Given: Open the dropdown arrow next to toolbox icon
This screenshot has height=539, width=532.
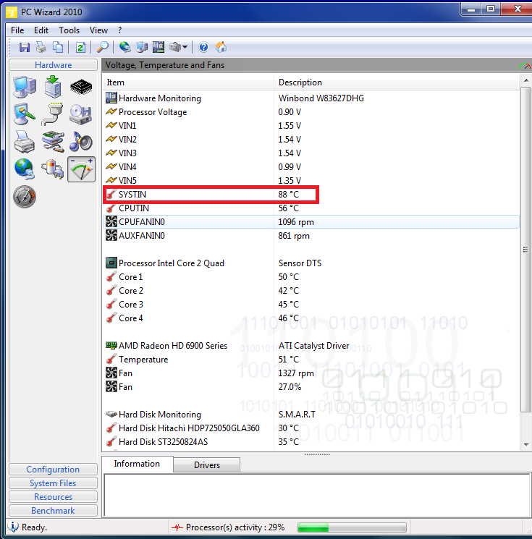Looking at the screenshot, I should 185,47.
